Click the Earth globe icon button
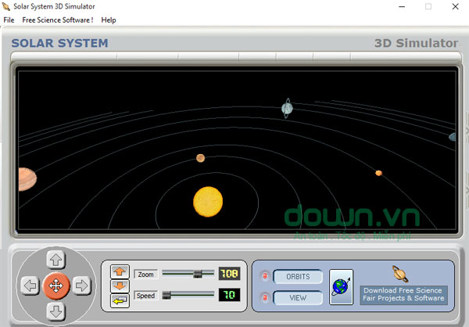This screenshot has width=469, height=327. (x=342, y=287)
